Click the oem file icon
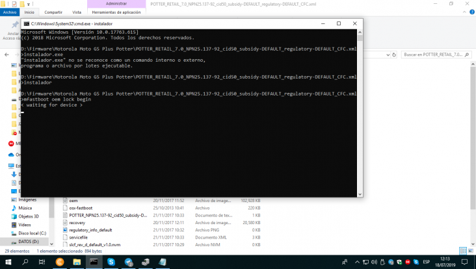 tap(65, 201)
